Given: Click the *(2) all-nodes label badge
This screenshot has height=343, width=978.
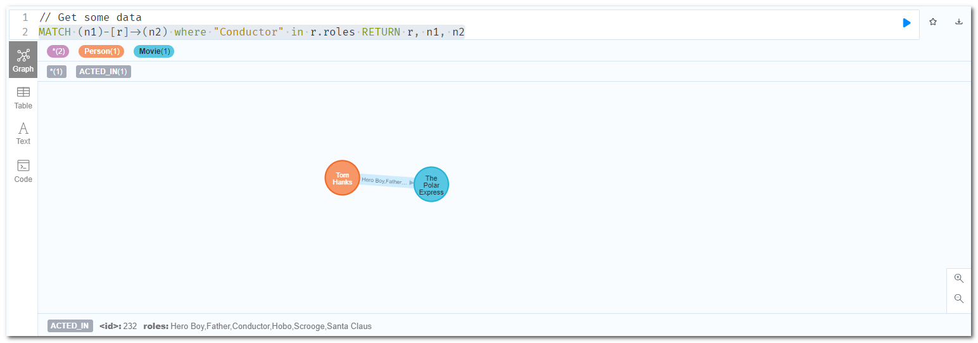Looking at the screenshot, I should (x=58, y=51).
